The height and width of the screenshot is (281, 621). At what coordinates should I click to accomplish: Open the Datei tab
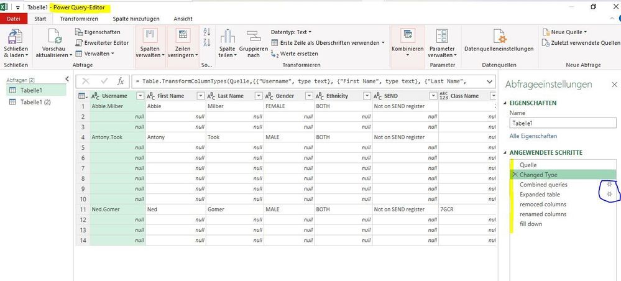coord(14,19)
